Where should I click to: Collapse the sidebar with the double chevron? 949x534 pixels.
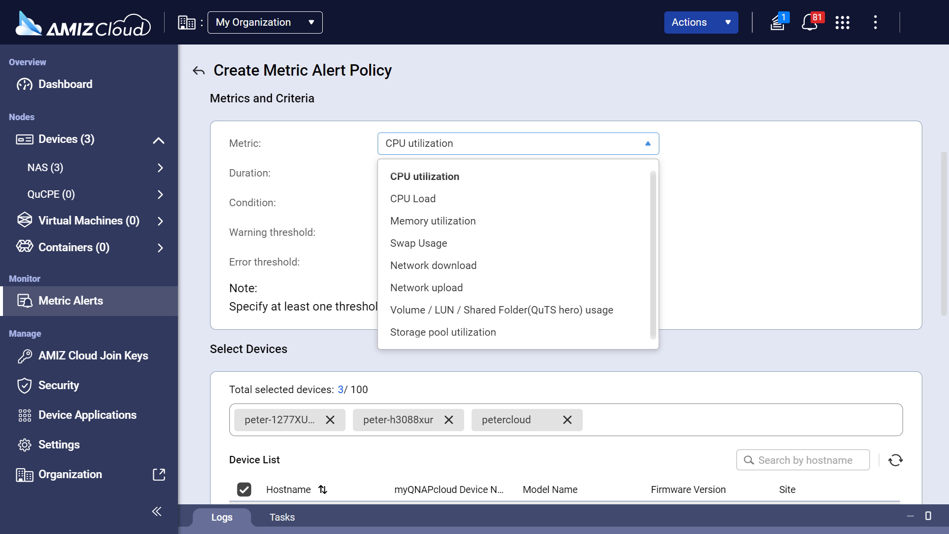(157, 511)
